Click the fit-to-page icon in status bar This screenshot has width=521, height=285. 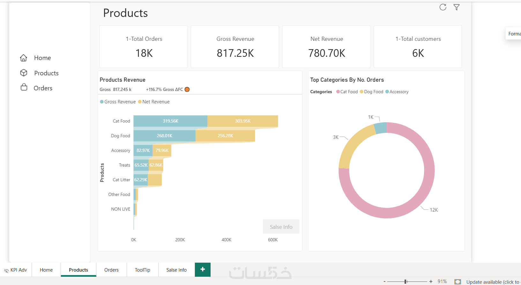click(458, 281)
